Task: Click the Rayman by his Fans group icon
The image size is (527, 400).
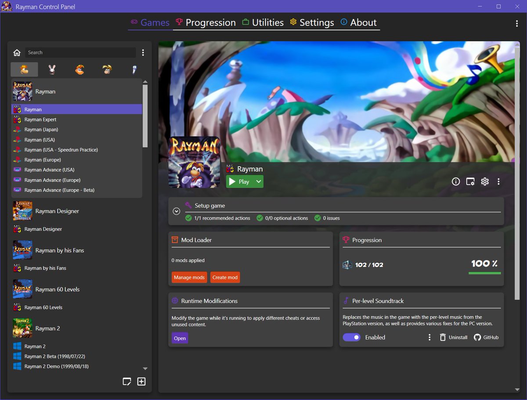Action: click(22, 250)
